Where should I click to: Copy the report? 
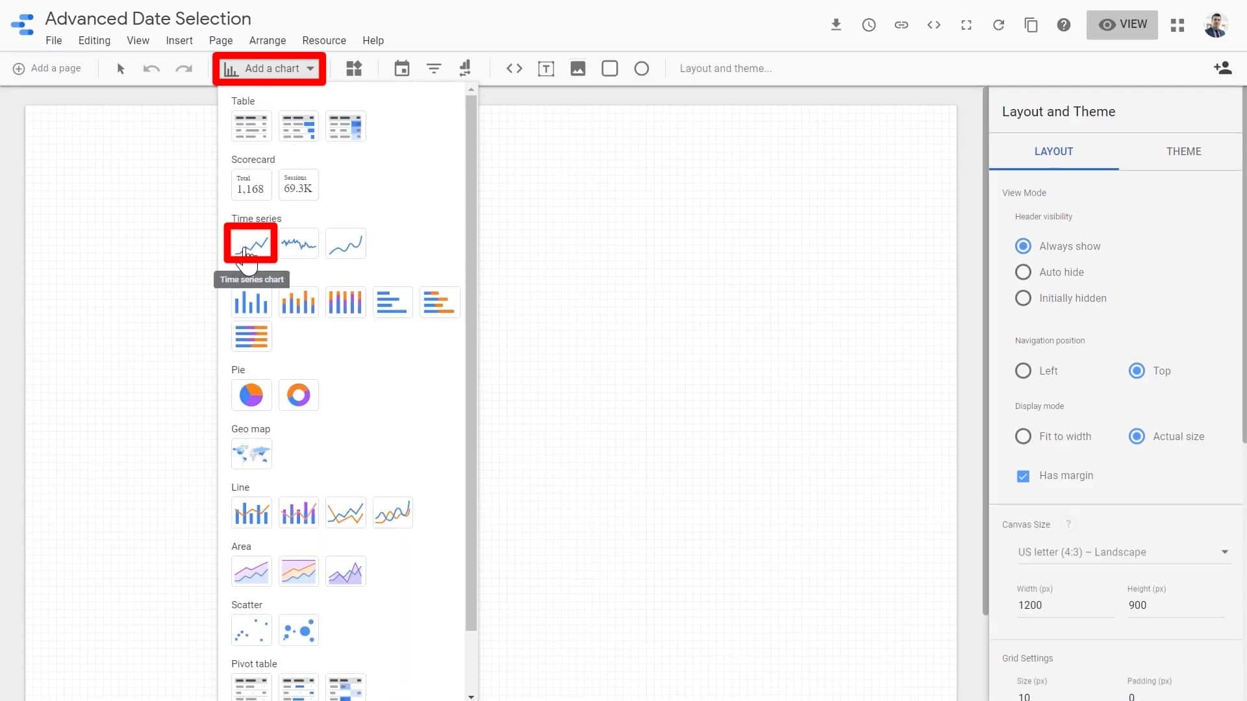tap(1031, 25)
